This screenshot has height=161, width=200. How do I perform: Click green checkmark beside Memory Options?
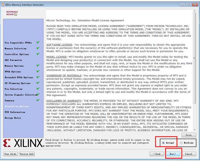38,66
